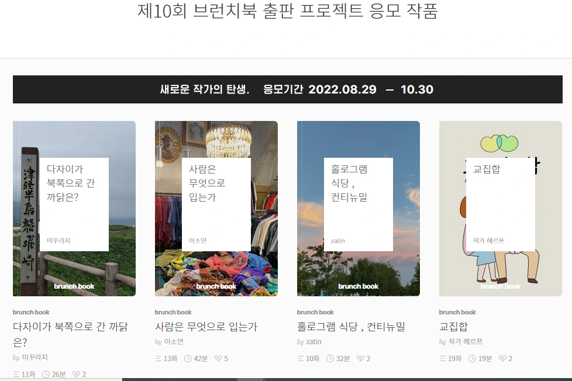572x381 pixels.
Task: Open the 홀로그램 식당, 컨티뉴밀 book cover
Action: (x=358, y=209)
